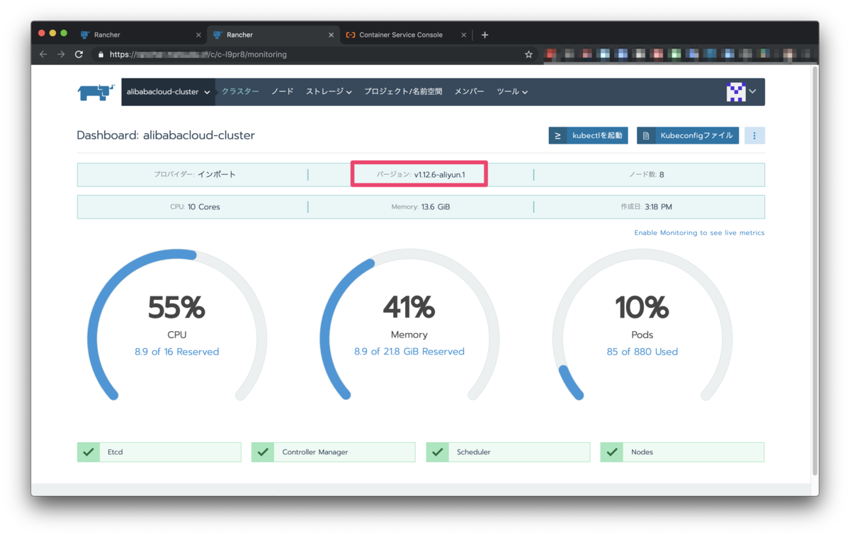Click the browser back arrow
Viewport: 850px width, 537px height.
pyautogui.click(x=43, y=54)
